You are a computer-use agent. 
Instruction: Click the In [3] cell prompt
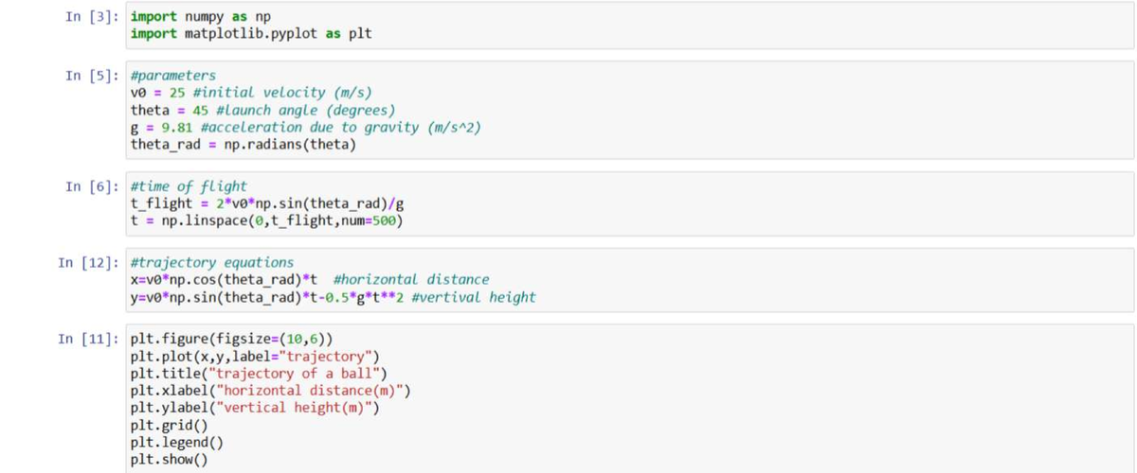(x=93, y=17)
